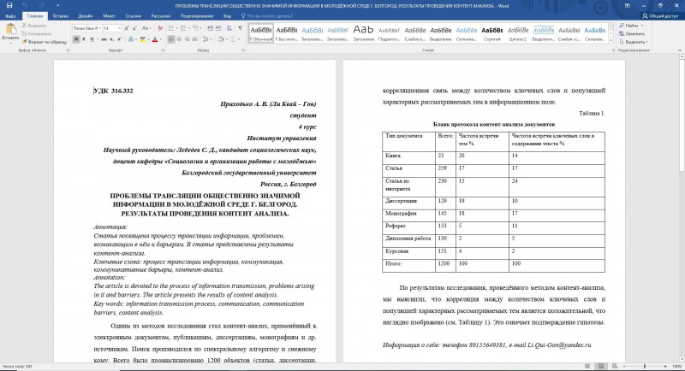Viewport: 685px width, 371px height.
Task: Open the Quick Access Toolbar customize arrow
Action: tap(58, 6)
